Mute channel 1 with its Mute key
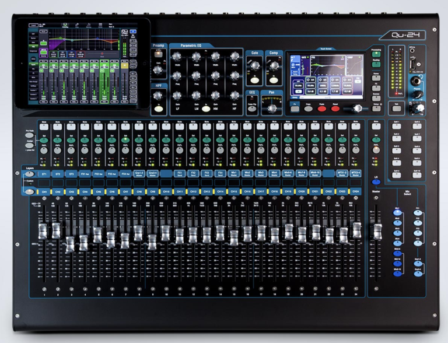 click(44, 127)
